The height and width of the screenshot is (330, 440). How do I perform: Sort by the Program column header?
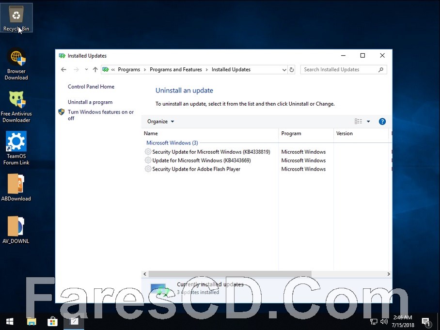(x=306, y=134)
